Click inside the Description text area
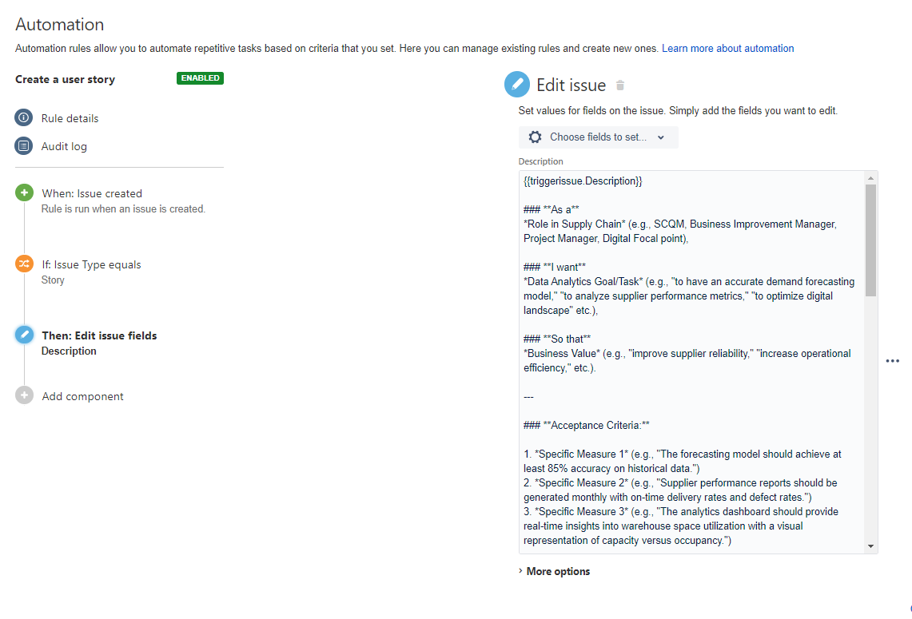The height and width of the screenshot is (619, 912). tap(692, 362)
